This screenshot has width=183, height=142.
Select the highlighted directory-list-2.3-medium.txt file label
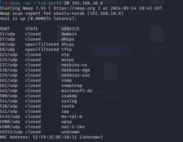coord(110,51)
